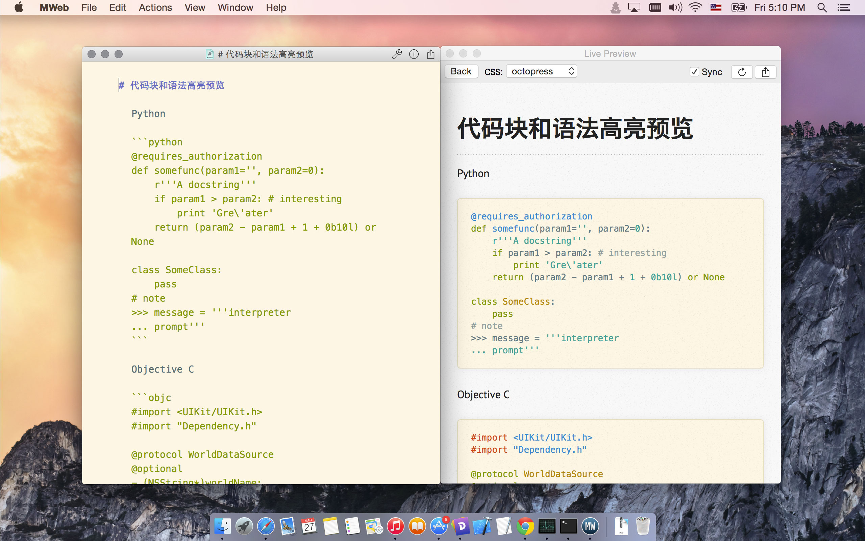This screenshot has width=865, height=541.
Task: Open the CSS octopress theme dropdown
Action: tap(542, 71)
